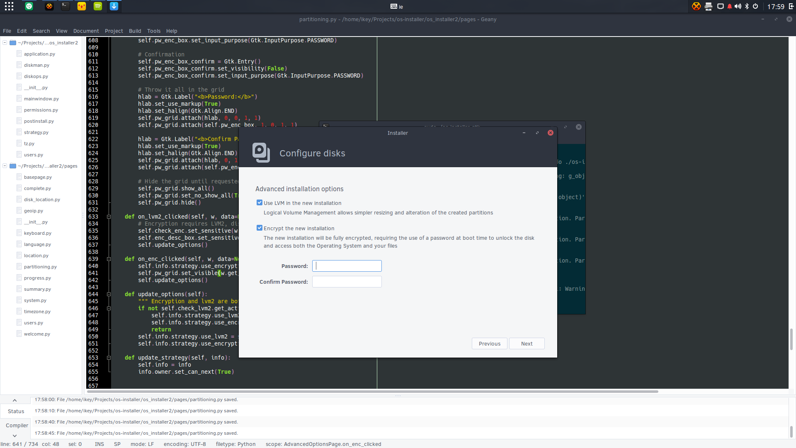796x448 pixels.
Task: Open the HexChat icon in the top panel
Action: 49,6
